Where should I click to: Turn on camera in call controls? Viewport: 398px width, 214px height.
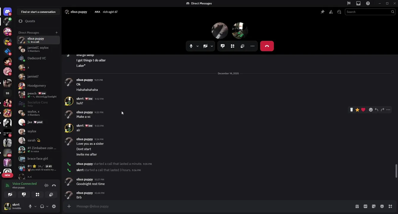pos(205,46)
